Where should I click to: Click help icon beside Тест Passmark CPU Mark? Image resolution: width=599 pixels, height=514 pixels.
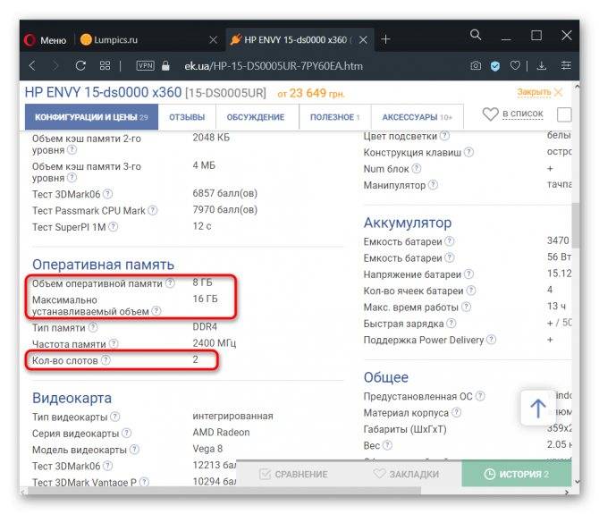point(152,210)
